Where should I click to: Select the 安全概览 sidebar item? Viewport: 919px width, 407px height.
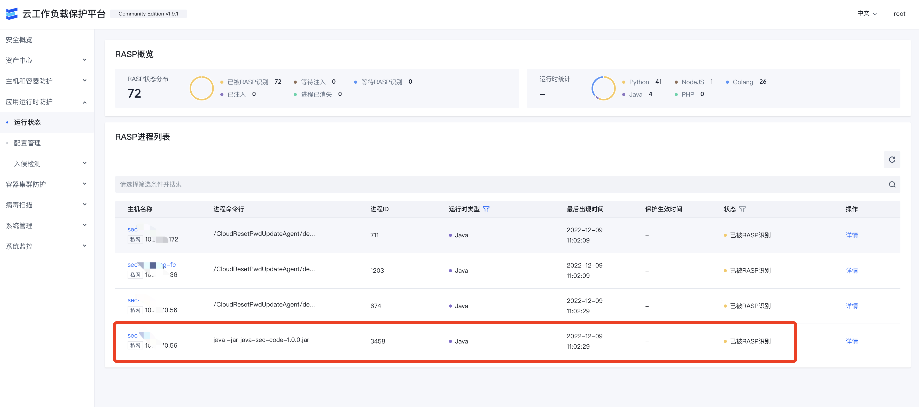pyautogui.click(x=19, y=40)
